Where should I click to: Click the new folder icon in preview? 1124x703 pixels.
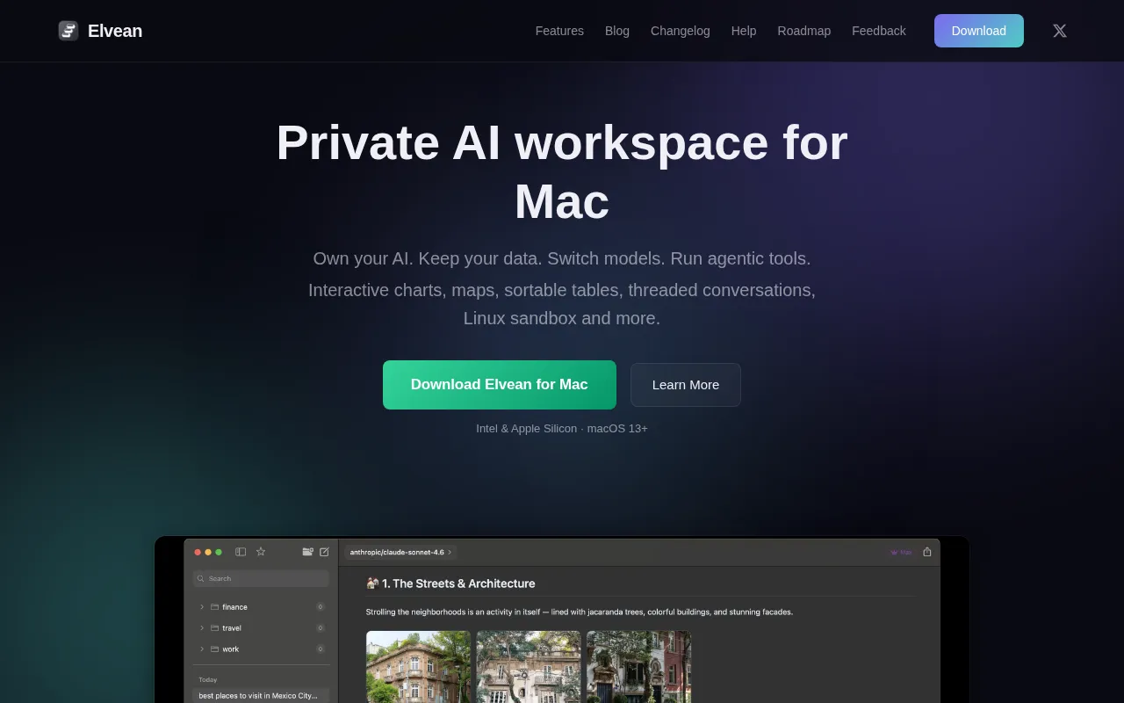tap(308, 552)
